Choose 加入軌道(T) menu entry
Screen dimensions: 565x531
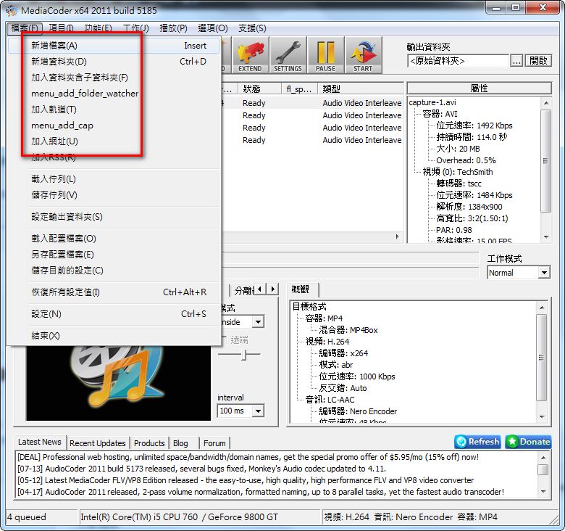click(114, 110)
